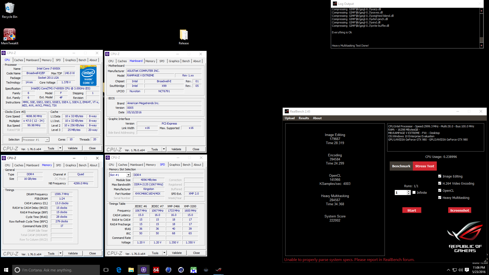Open the Action Center notification icon
The image size is (489, 275).
pyautogui.click(x=467, y=270)
